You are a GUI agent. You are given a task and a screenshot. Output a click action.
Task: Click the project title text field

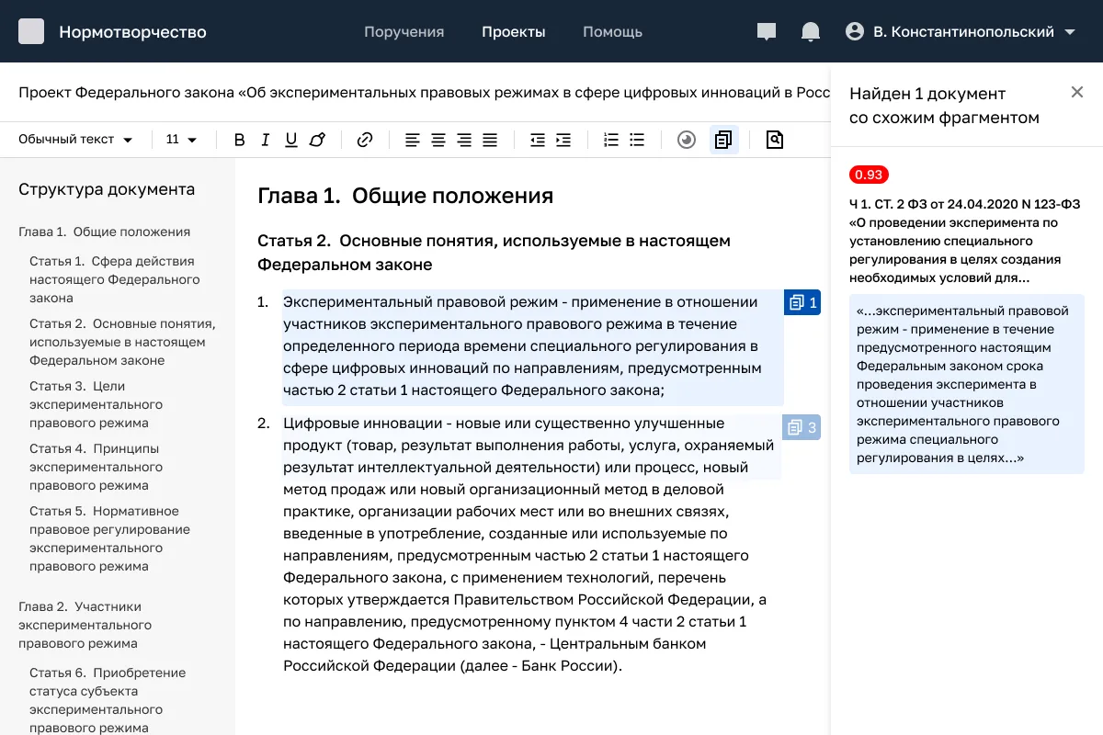pos(424,93)
